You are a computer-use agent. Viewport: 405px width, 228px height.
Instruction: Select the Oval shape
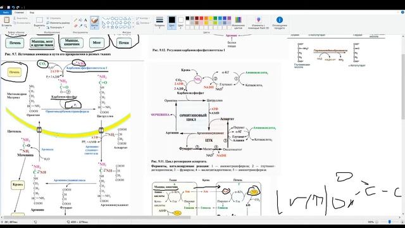pos(112,18)
